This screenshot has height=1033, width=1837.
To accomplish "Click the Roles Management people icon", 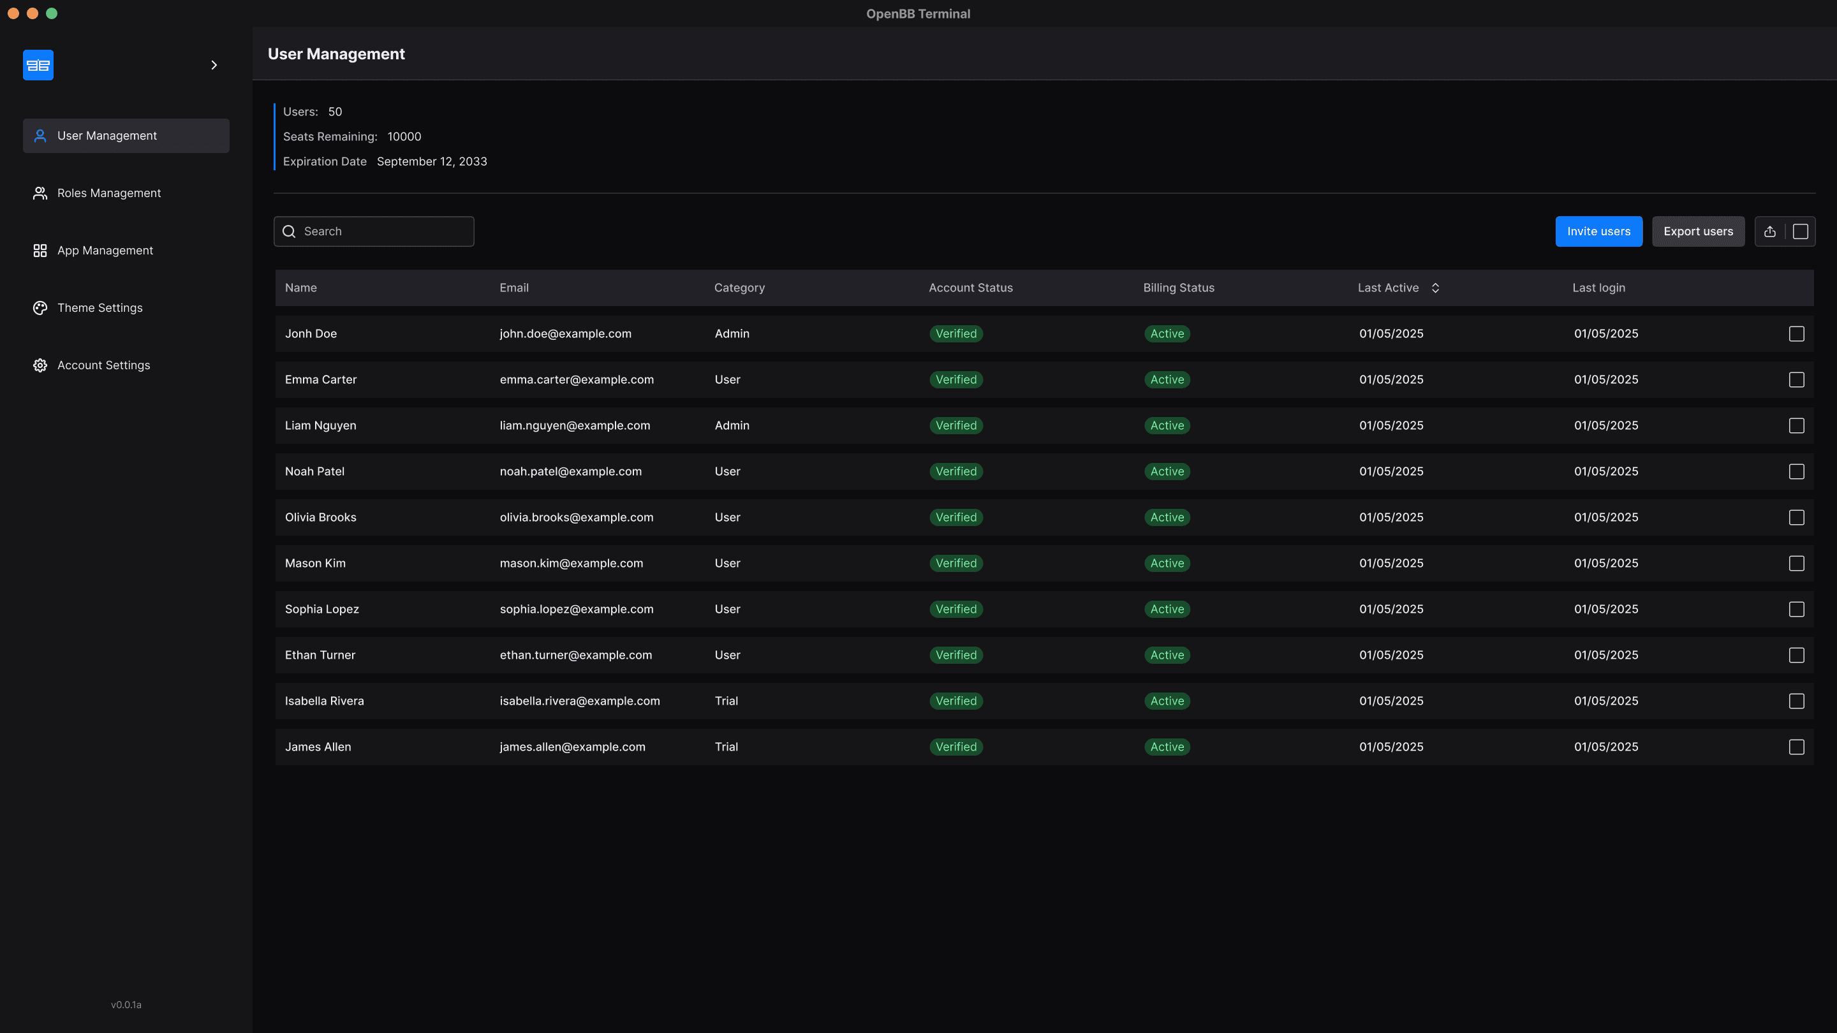I will pyautogui.click(x=40, y=193).
